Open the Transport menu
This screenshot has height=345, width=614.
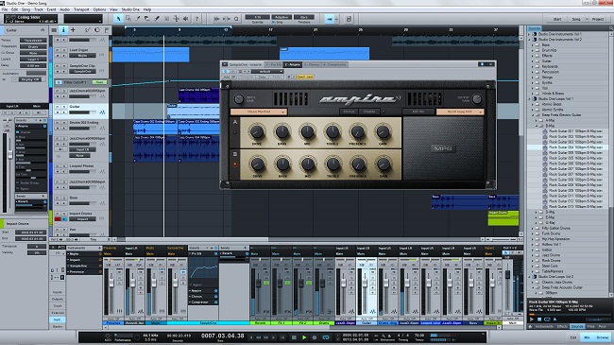pyautogui.click(x=81, y=9)
